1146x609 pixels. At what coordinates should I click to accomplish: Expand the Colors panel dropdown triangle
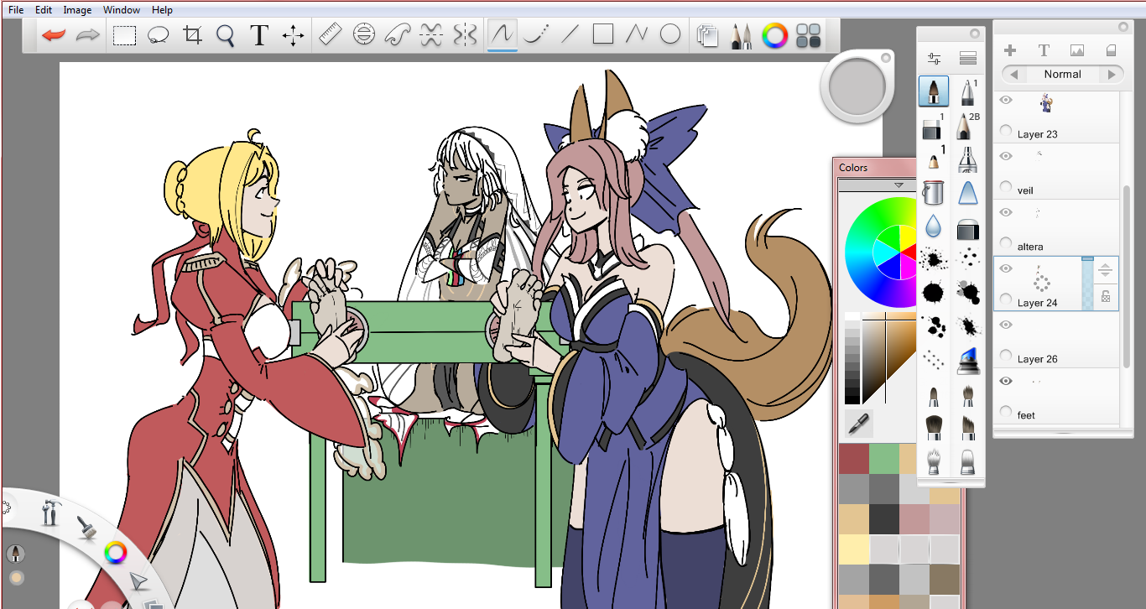click(x=899, y=185)
